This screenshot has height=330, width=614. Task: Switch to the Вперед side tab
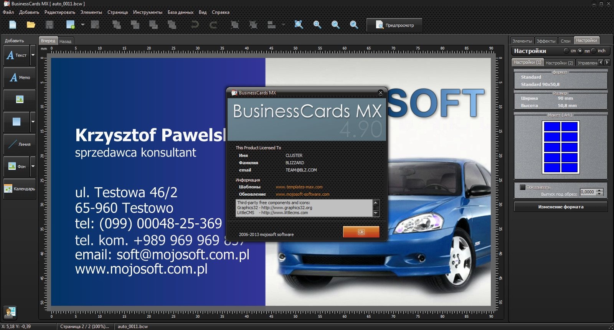point(48,41)
